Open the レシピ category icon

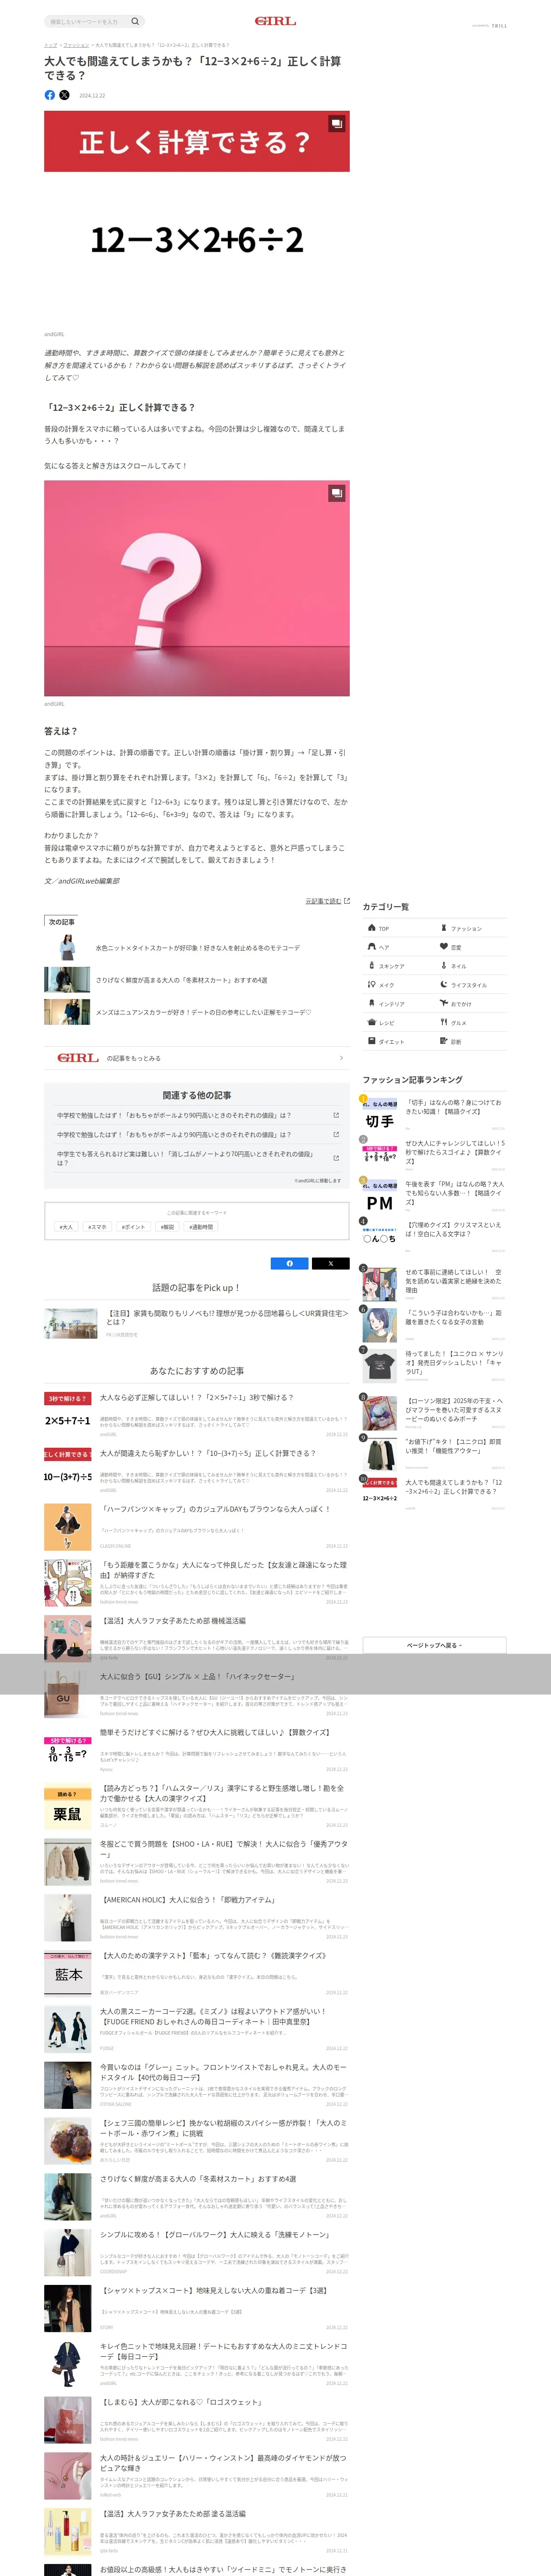(x=372, y=1022)
